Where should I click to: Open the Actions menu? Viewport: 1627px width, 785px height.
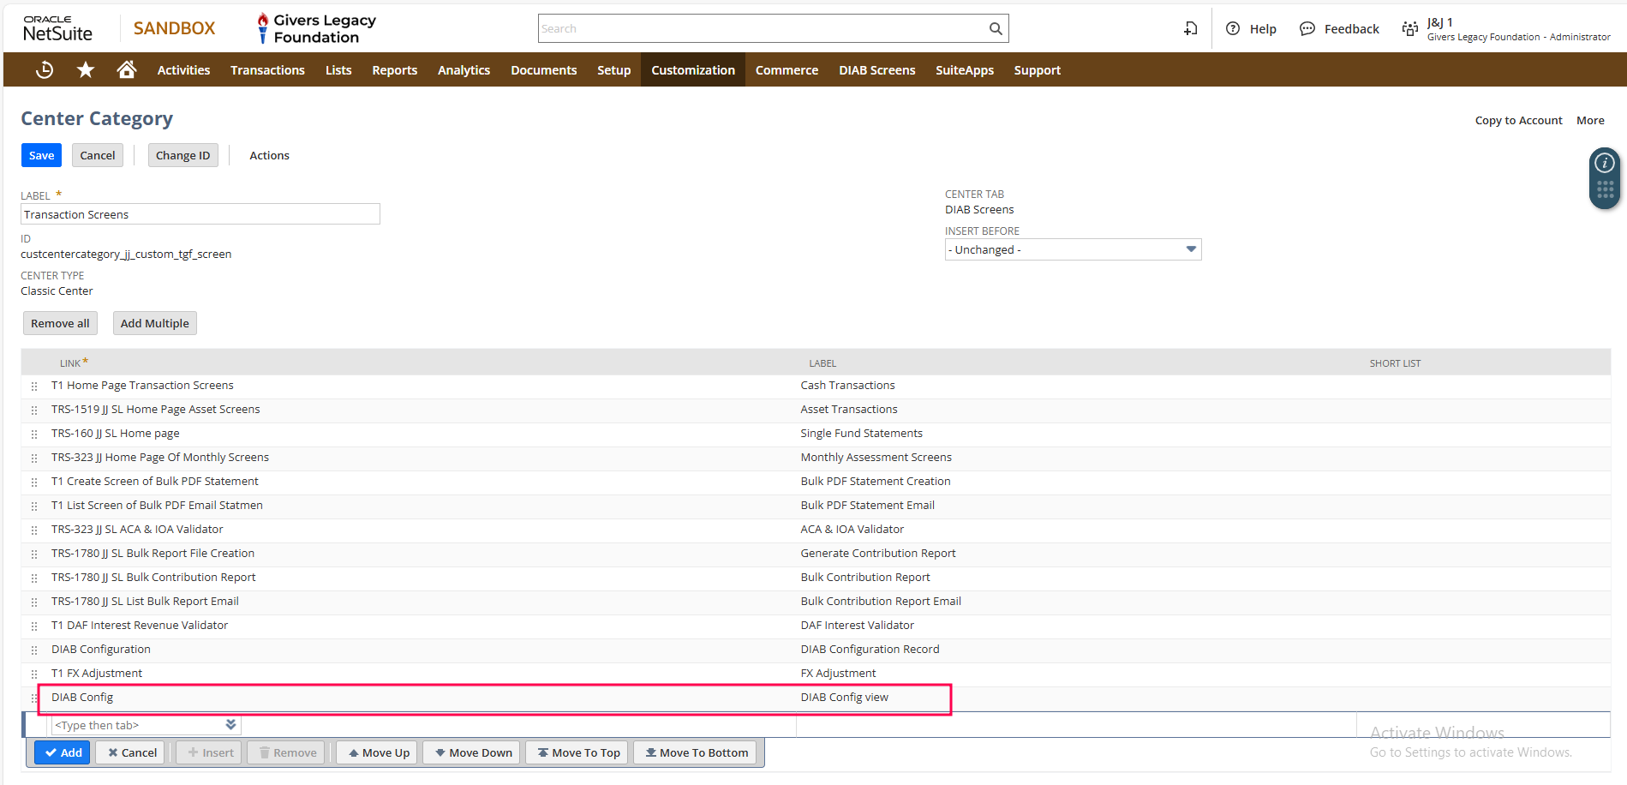click(x=269, y=155)
